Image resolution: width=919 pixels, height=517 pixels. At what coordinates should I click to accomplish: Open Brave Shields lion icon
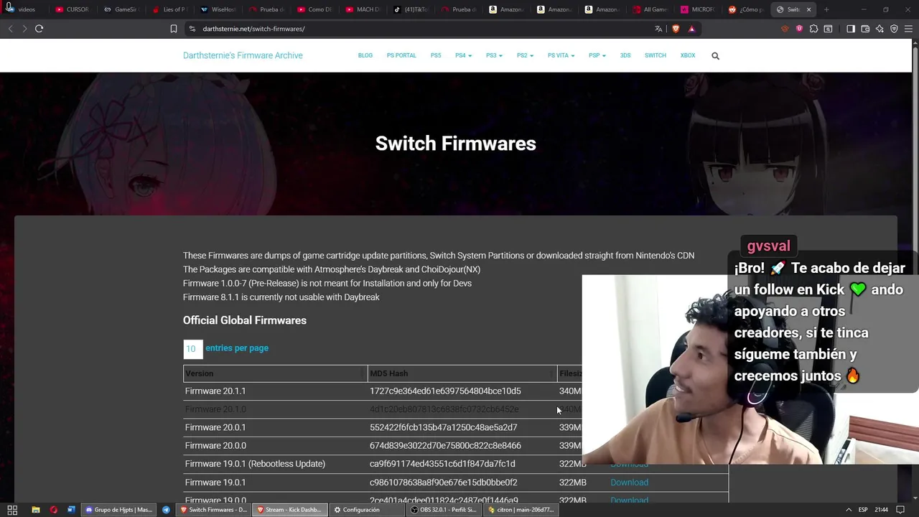tap(676, 29)
